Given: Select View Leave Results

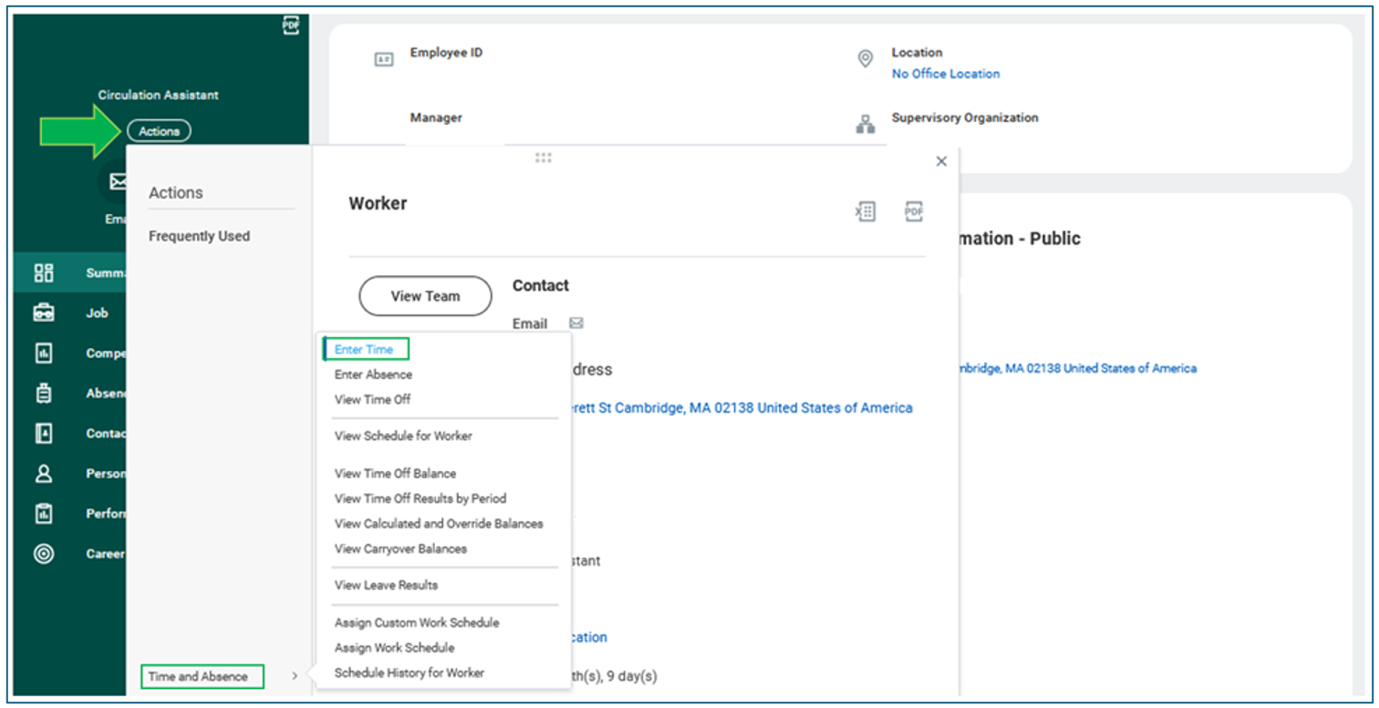Looking at the screenshot, I should (386, 585).
